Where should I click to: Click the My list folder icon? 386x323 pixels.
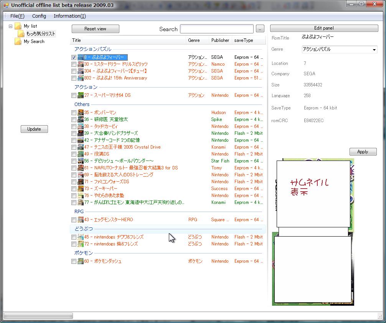(x=18, y=26)
